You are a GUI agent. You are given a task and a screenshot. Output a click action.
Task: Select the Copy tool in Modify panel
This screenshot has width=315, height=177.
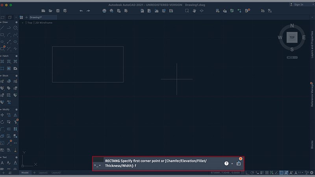pyautogui.click(x=9, y=115)
